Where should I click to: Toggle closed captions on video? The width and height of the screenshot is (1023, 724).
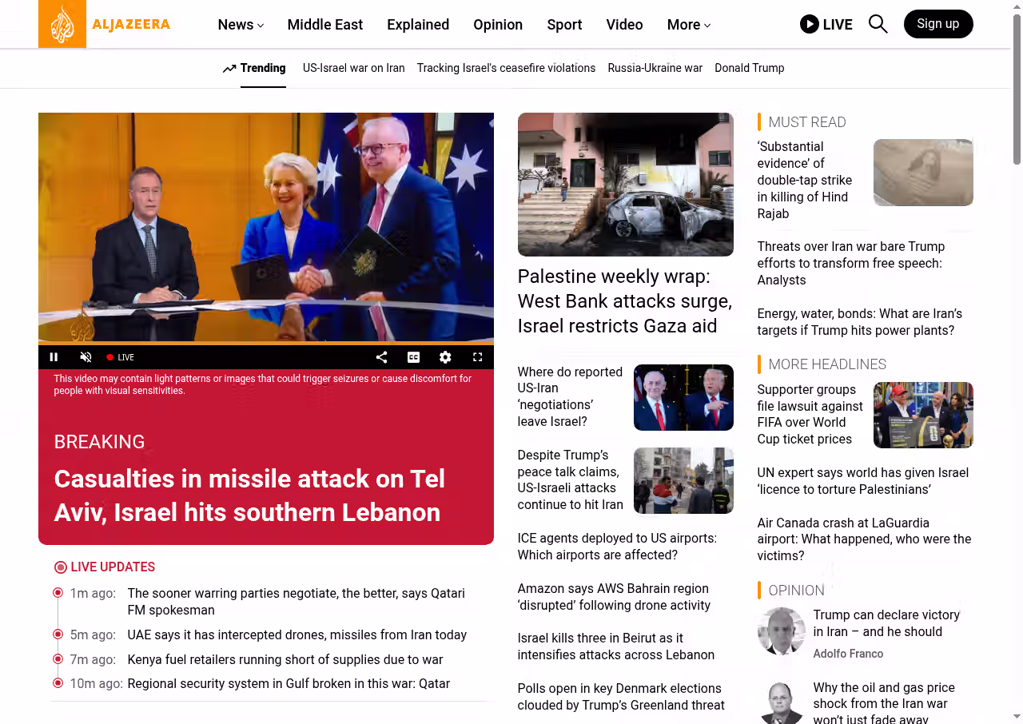[x=413, y=357]
